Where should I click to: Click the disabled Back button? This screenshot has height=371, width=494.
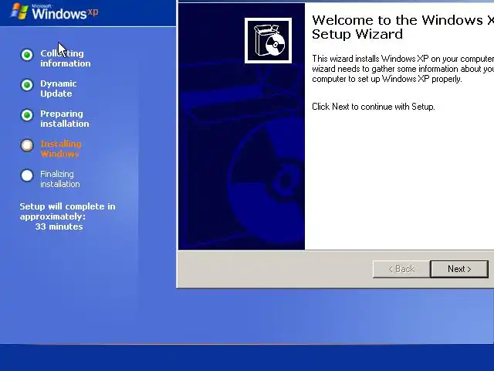[x=401, y=269]
